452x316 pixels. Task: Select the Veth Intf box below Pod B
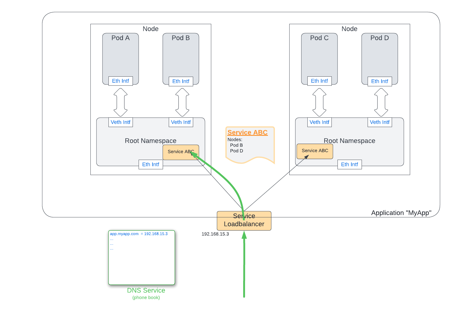tap(181, 122)
